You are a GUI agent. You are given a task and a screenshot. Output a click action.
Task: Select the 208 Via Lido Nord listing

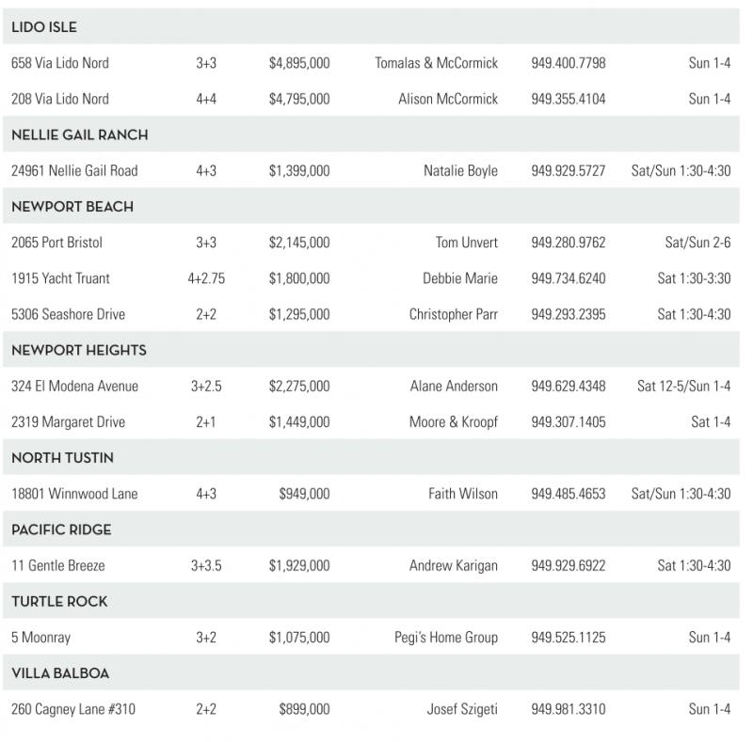coord(60,99)
